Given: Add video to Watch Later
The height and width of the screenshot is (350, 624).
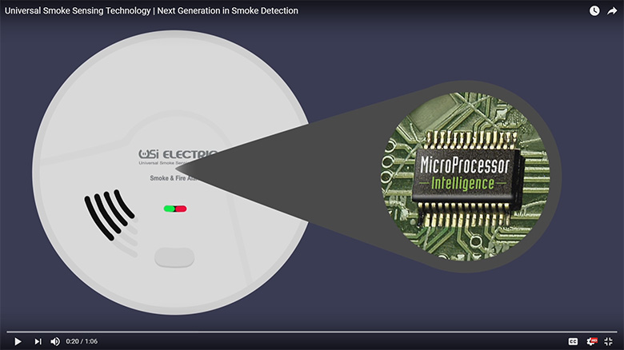Looking at the screenshot, I should [x=594, y=10].
